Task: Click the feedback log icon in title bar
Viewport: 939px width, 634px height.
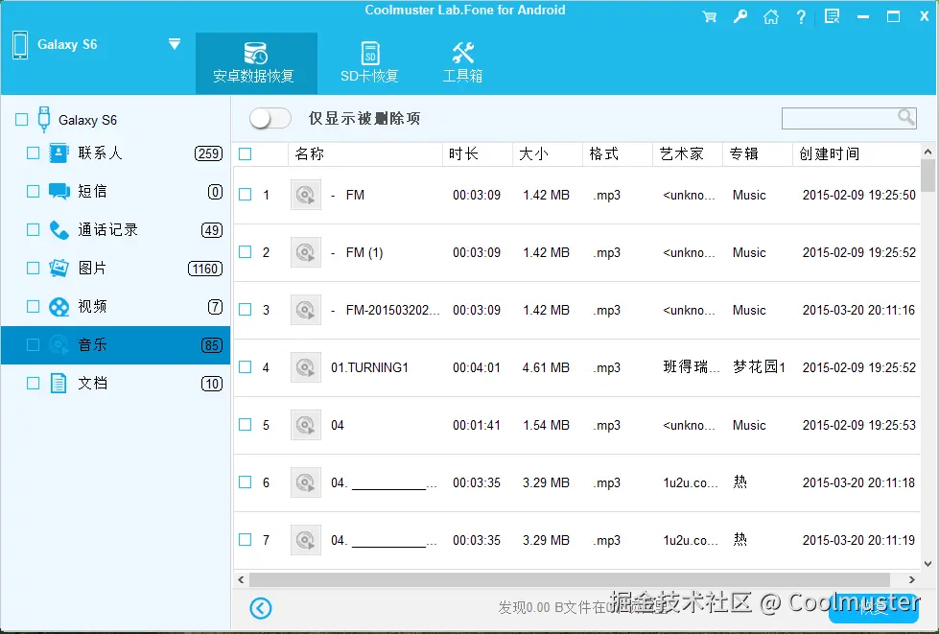Action: click(x=831, y=16)
